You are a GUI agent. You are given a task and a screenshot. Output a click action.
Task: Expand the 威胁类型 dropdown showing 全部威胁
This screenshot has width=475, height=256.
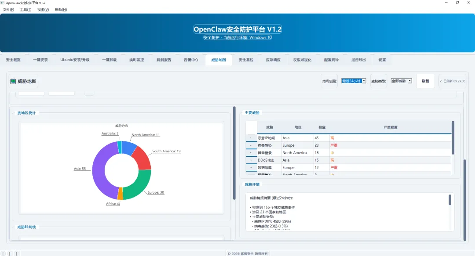(402, 81)
